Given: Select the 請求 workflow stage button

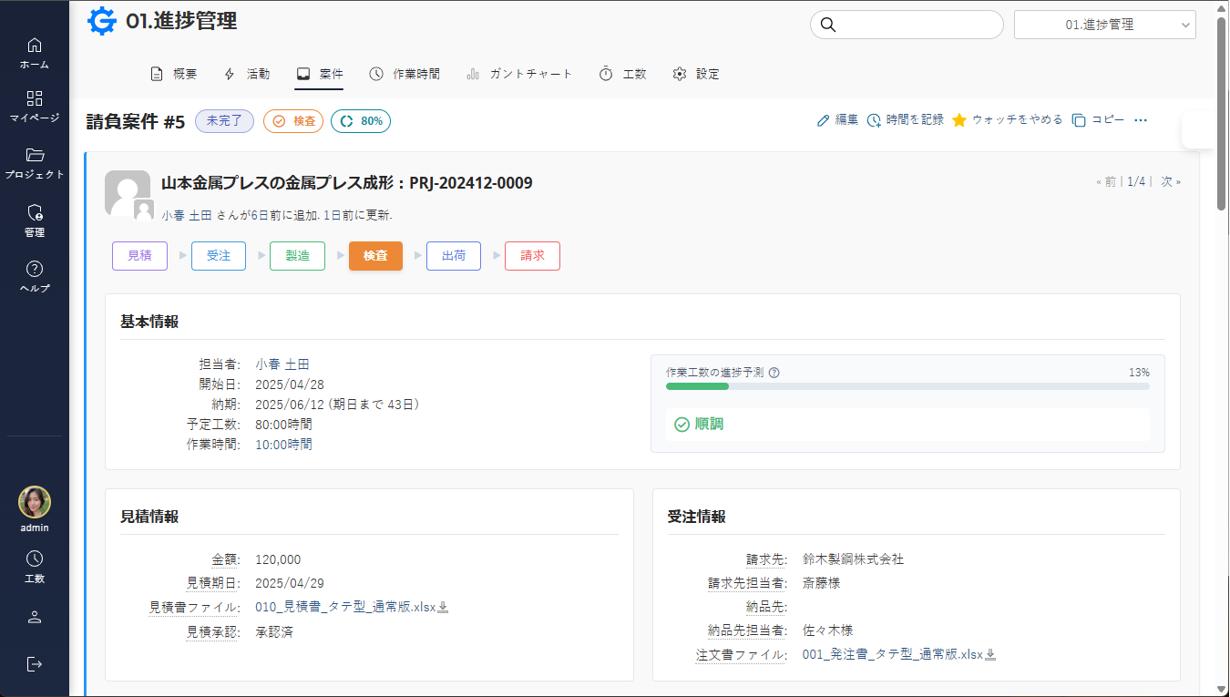Looking at the screenshot, I should tap(532, 256).
